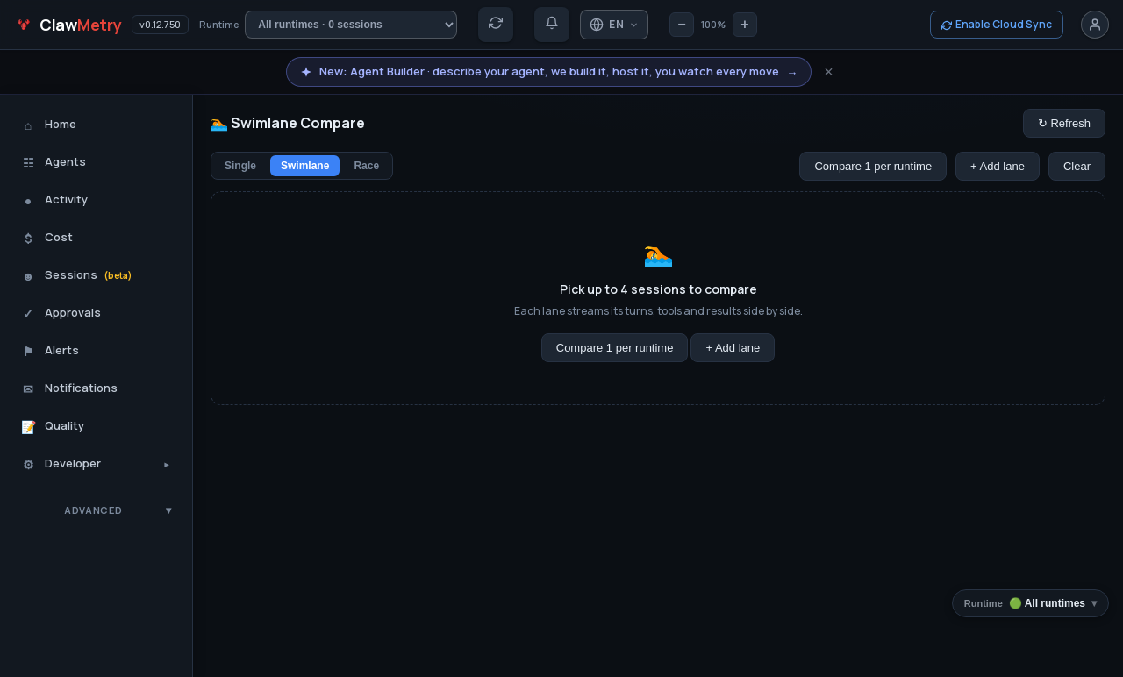Click the Sessions icon in sidebar

click(x=28, y=276)
